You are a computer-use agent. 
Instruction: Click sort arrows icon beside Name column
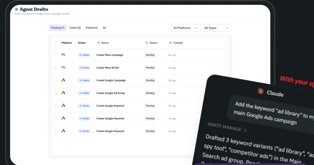tap(98, 43)
